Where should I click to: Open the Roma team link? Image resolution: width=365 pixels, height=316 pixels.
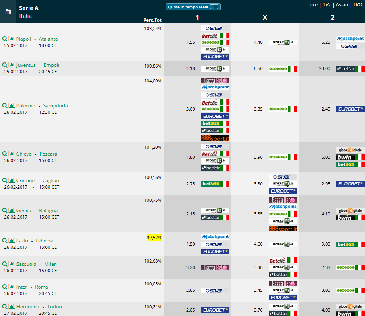coord(41,287)
